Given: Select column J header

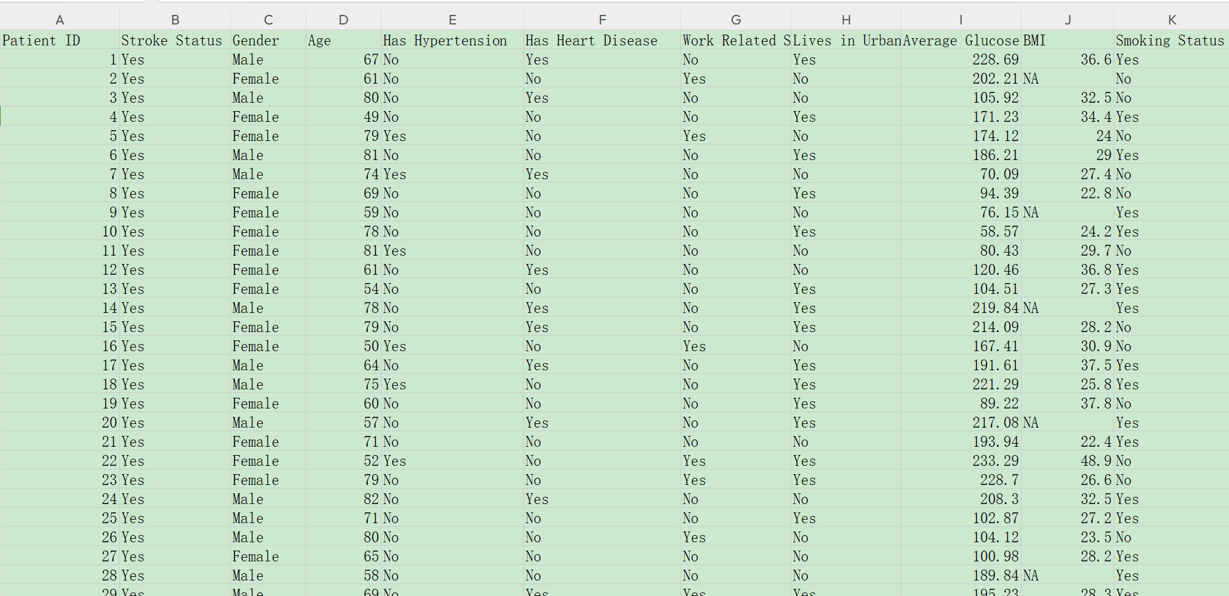Looking at the screenshot, I should (1068, 20).
